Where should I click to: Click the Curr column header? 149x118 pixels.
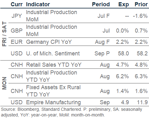pos(17,4)
